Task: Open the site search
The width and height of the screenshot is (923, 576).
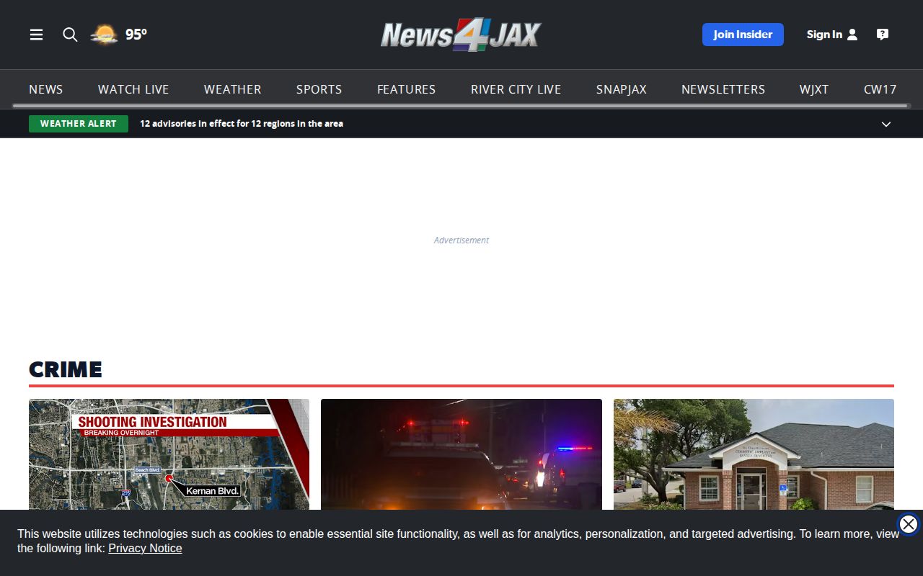Action: tap(70, 35)
